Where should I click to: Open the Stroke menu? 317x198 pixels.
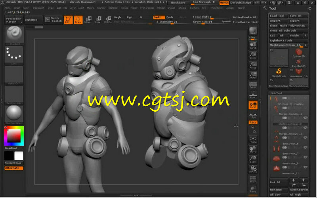182,8
